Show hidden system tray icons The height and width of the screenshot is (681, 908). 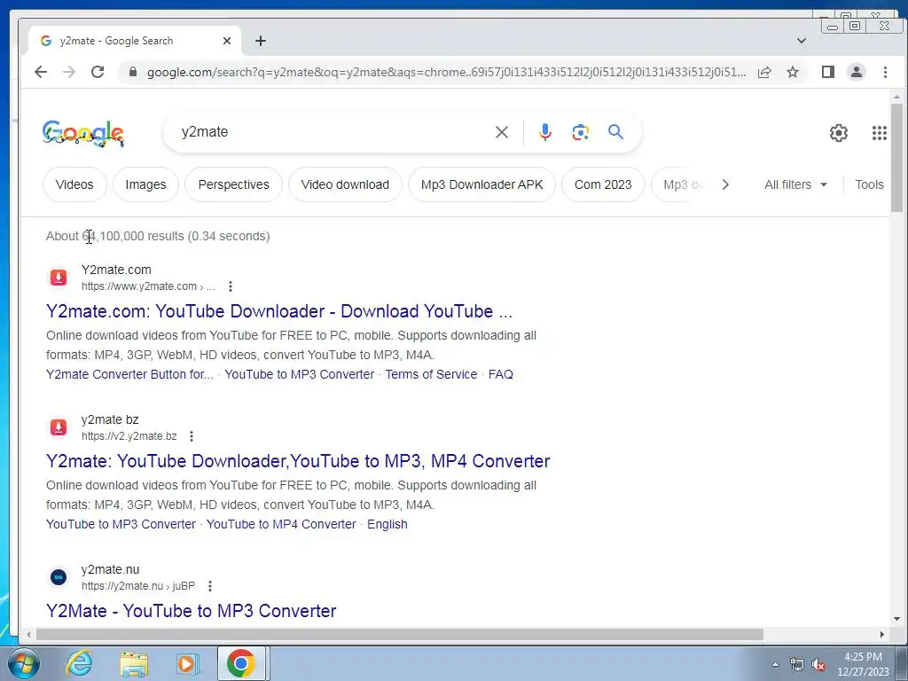[x=775, y=664]
